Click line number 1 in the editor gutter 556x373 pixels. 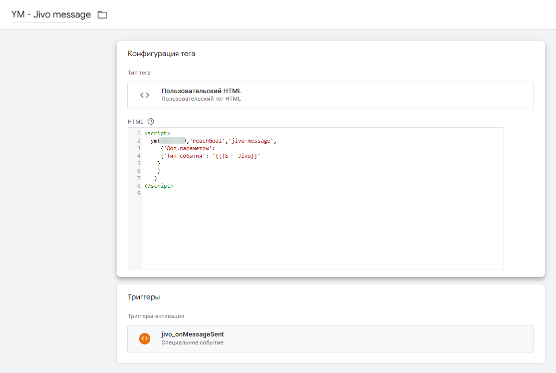tap(139, 133)
